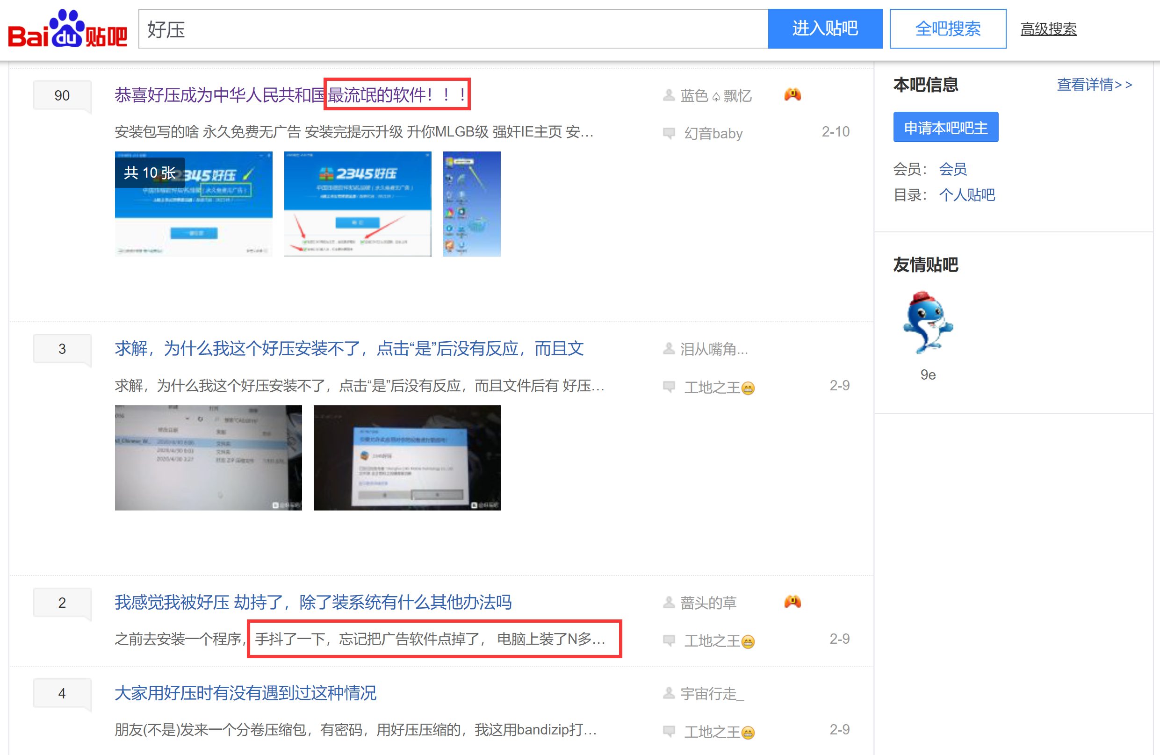The image size is (1160, 755).
Task: Open post 求解，为什么我这个好压安装不了
Action: click(x=349, y=348)
